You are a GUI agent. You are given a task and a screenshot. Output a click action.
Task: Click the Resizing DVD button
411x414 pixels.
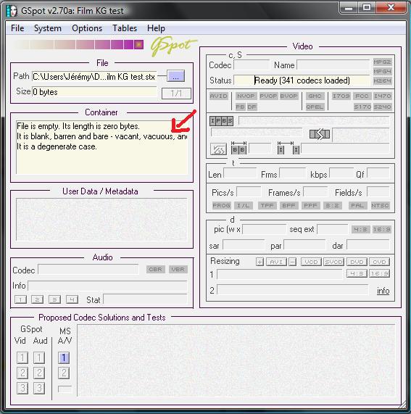click(x=357, y=262)
